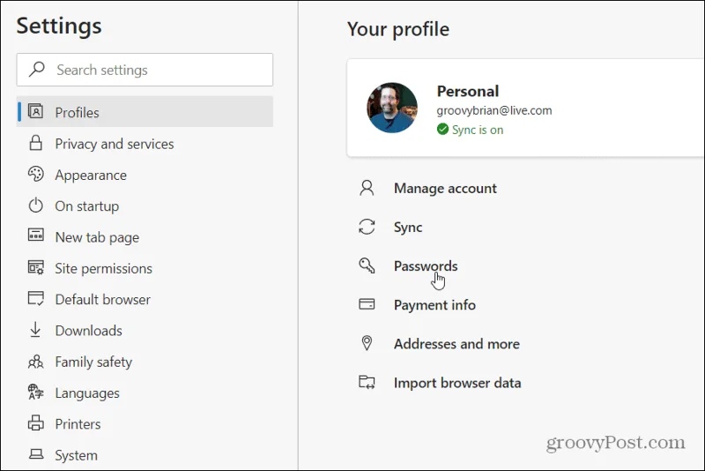The image size is (705, 471).
Task: Open the Passwords page
Action: [x=426, y=265]
